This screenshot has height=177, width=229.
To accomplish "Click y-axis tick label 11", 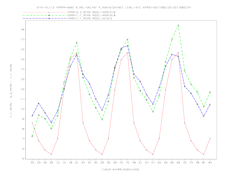I will tap(22, 99).
